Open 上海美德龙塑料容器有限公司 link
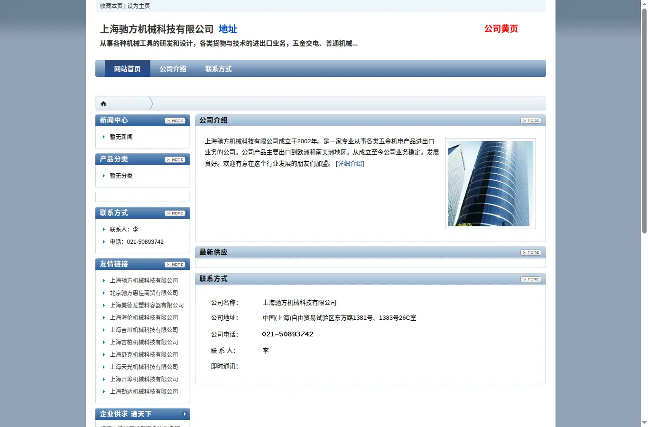The height and width of the screenshot is (427, 648). 147,306
